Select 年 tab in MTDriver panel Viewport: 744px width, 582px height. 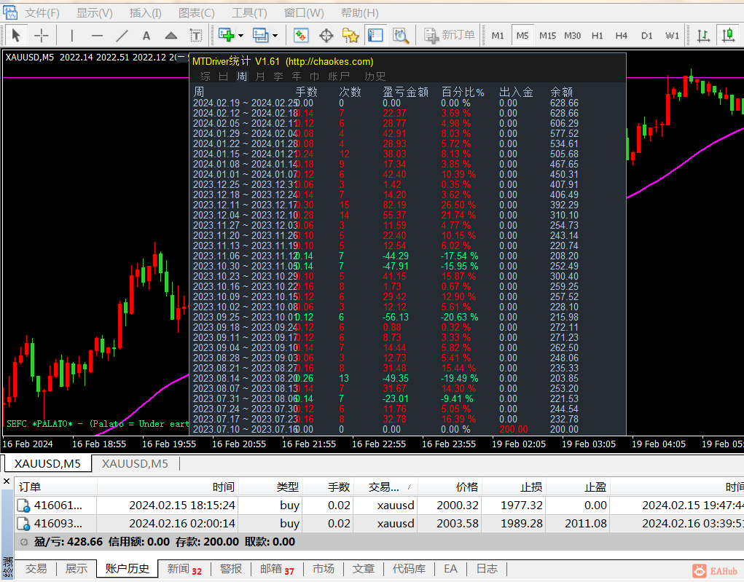pyautogui.click(x=297, y=76)
